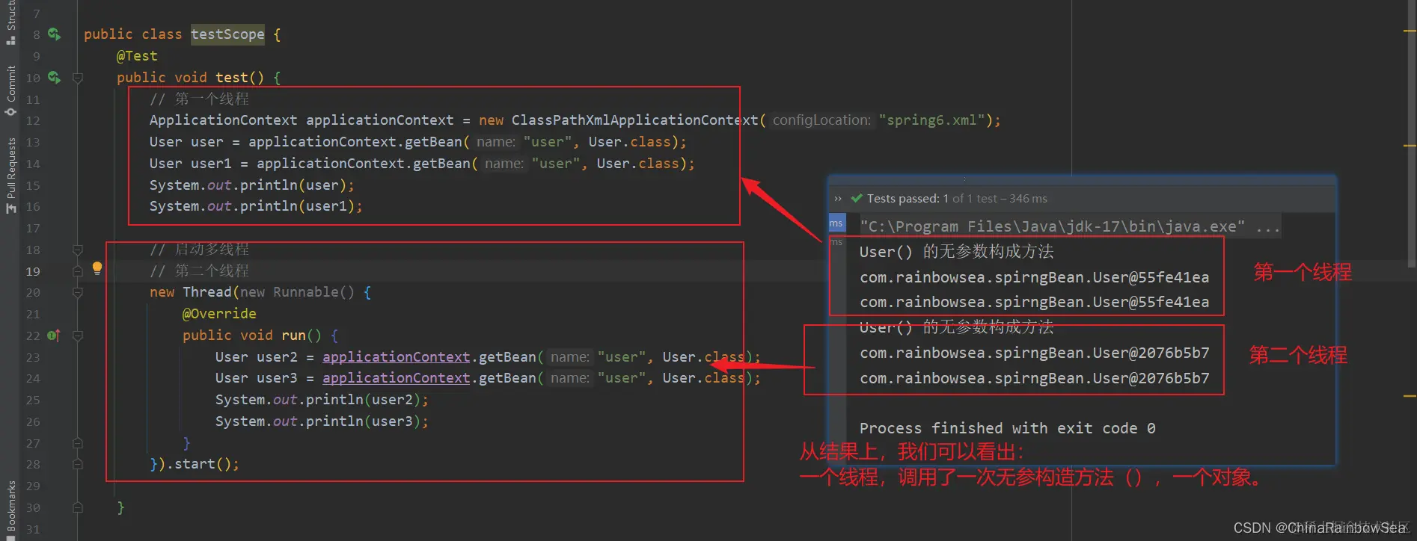This screenshot has width=1417, height=541.
Task: Click 'Process finished with exit code 0' line
Action: [1007, 428]
